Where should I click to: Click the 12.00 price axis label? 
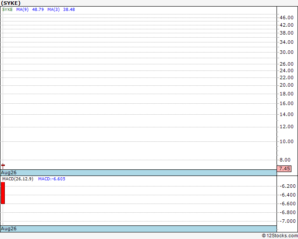click(x=287, y=127)
